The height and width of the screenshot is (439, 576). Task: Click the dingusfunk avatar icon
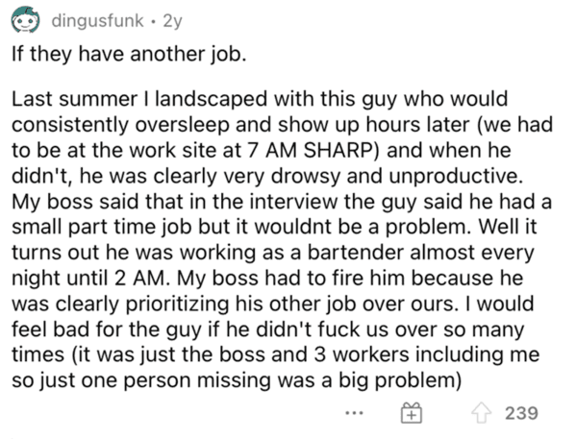pos(25,20)
